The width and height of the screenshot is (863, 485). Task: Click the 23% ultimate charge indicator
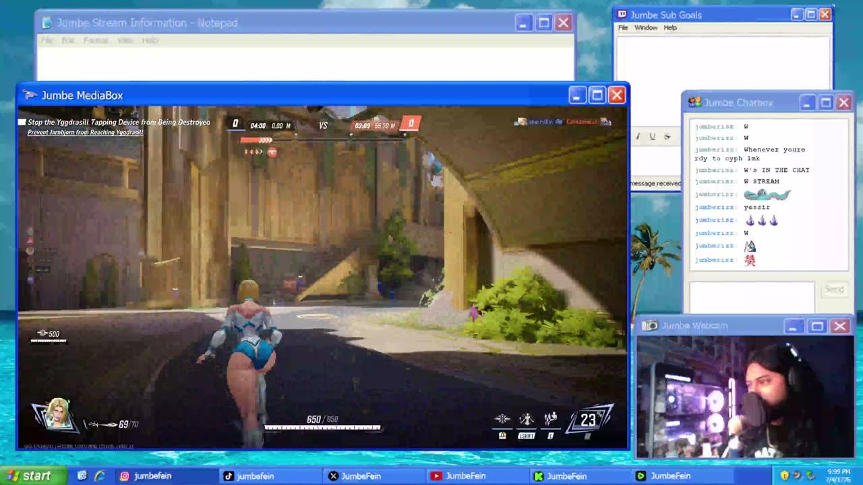[590, 420]
